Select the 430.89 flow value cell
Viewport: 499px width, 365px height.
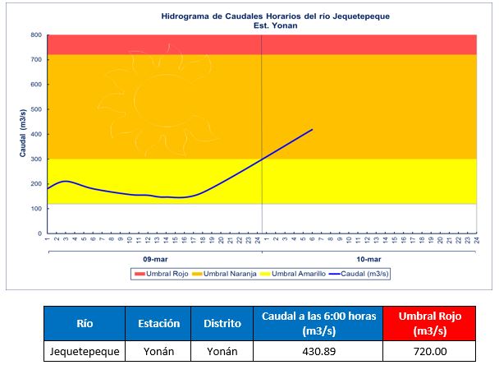(318, 351)
